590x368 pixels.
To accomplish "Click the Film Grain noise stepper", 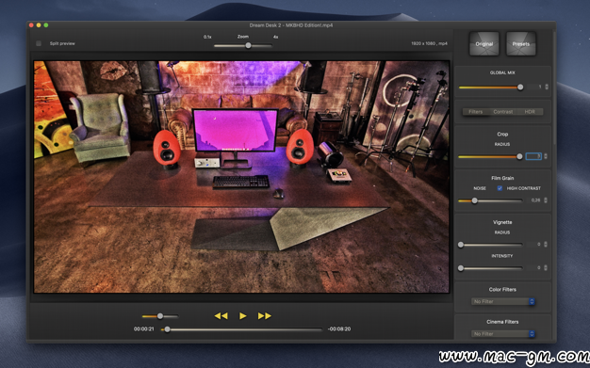I will point(546,200).
